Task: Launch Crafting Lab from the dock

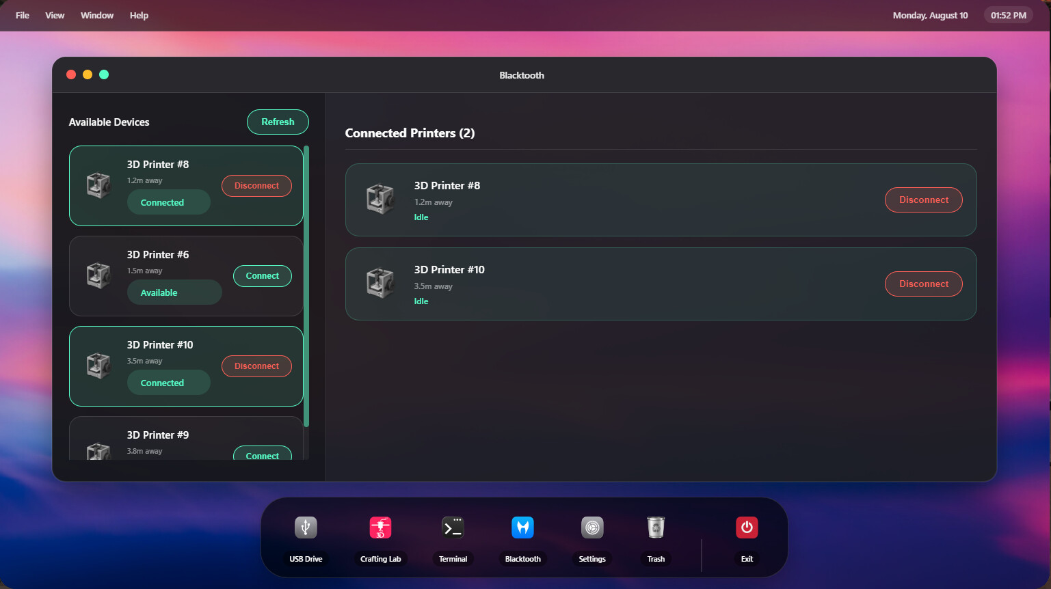Action: pos(380,528)
